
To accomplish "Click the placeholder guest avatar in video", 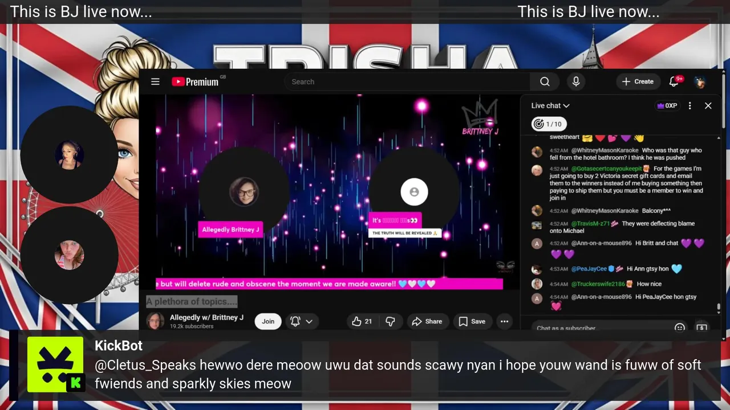I will tap(415, 192).
